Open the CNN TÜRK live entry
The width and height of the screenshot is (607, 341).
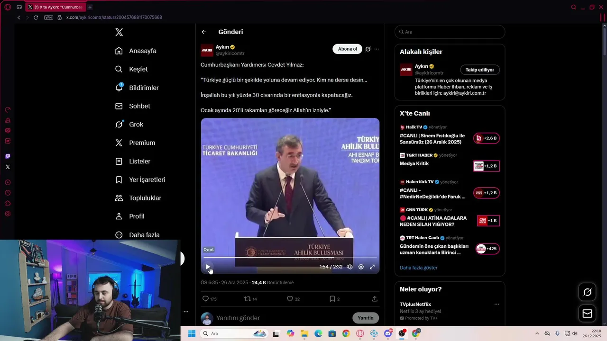450,217
